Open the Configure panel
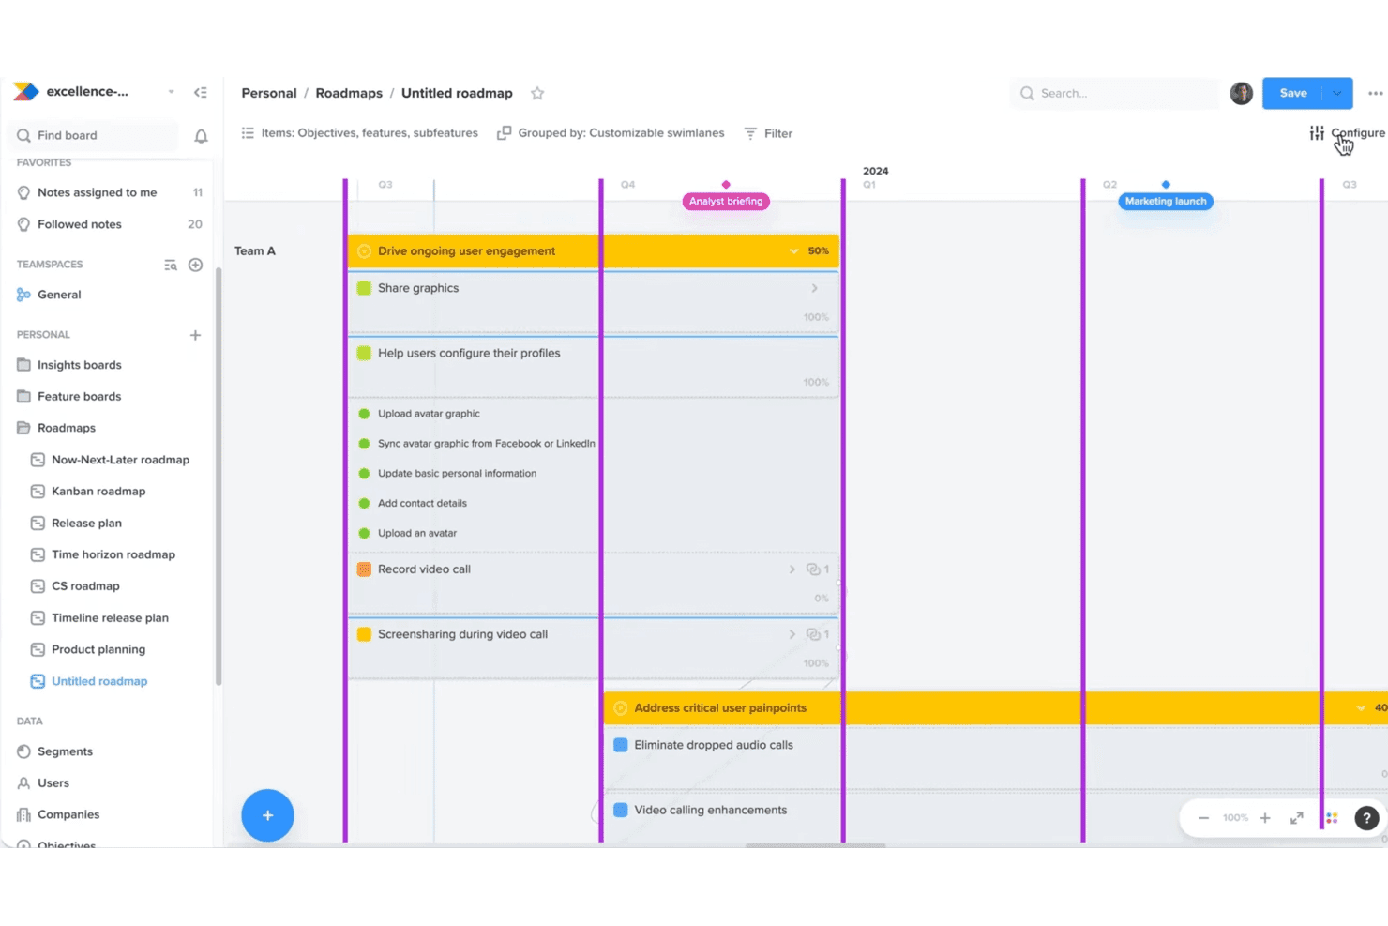The image size is (1388, 926). coord(1347,133)
